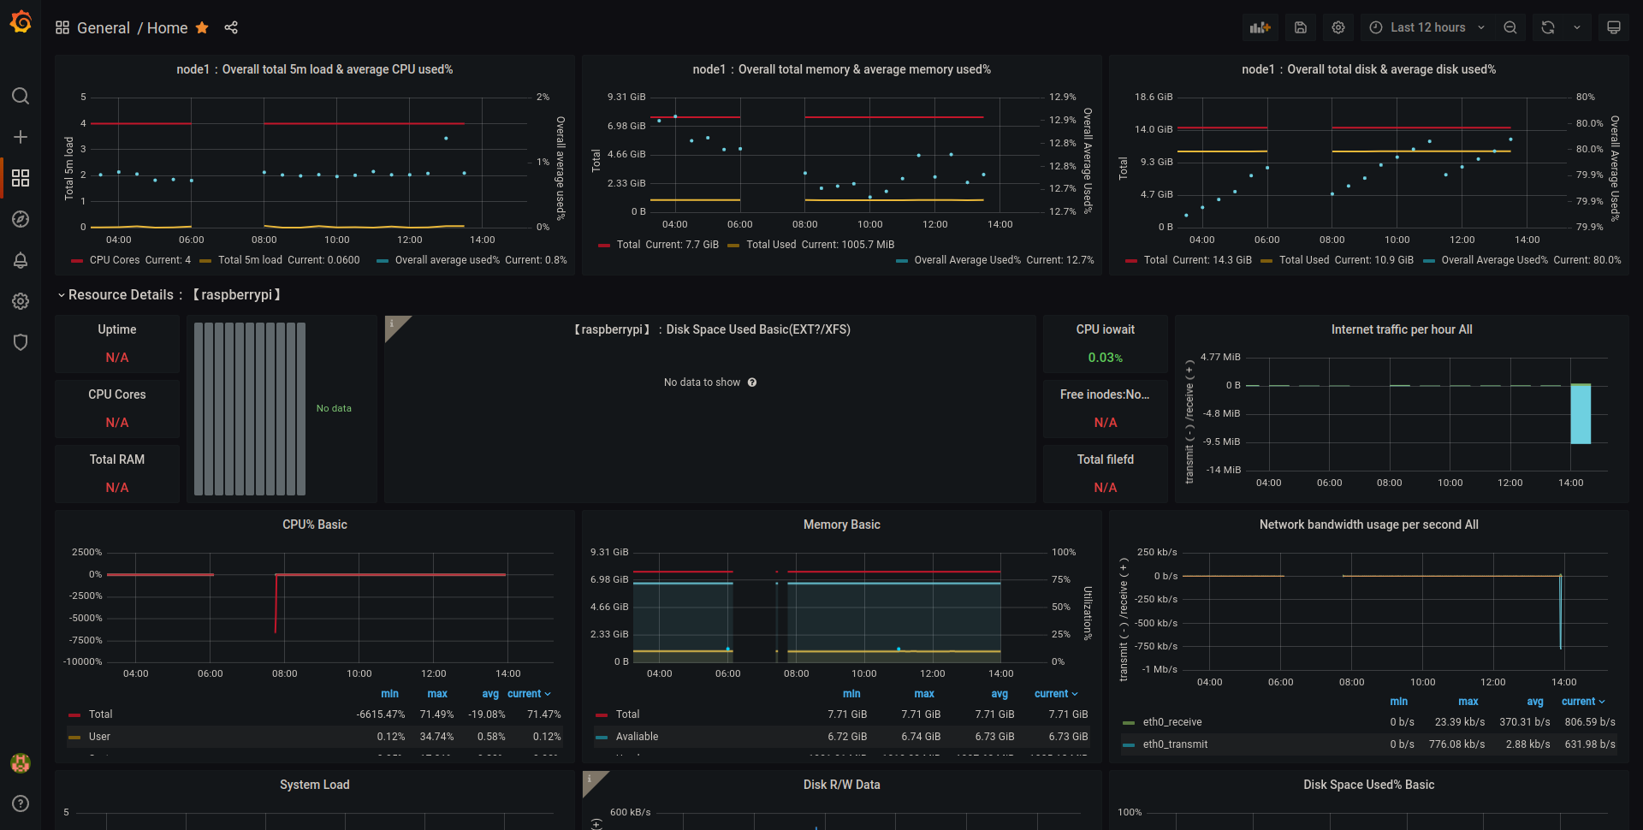This screenshot has width=1643, height=830.
Task: Open the Explore compass sidebar icon
Action: (x=21, y=219)
